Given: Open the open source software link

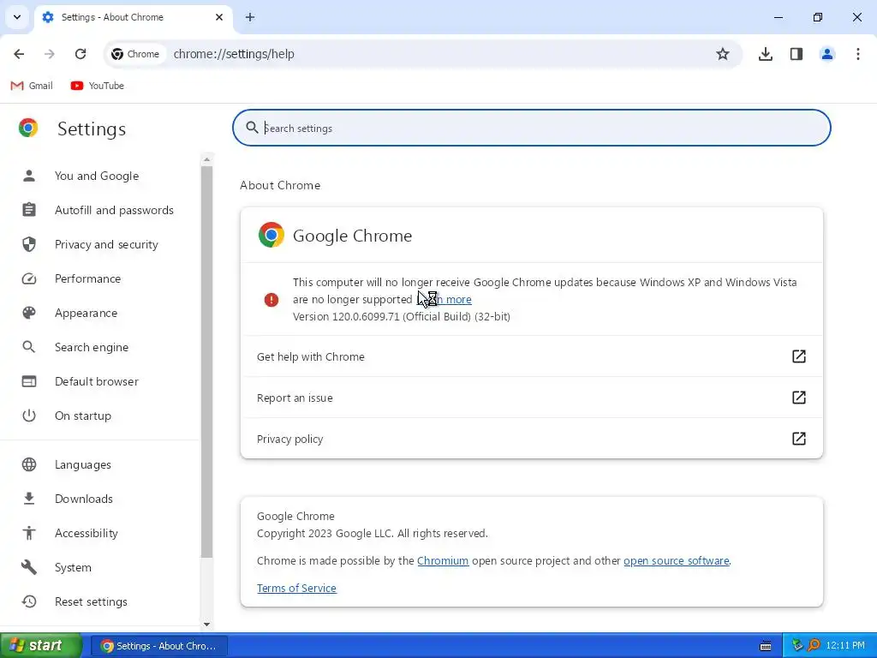Looking at the screenshot, I should [677, 560].
